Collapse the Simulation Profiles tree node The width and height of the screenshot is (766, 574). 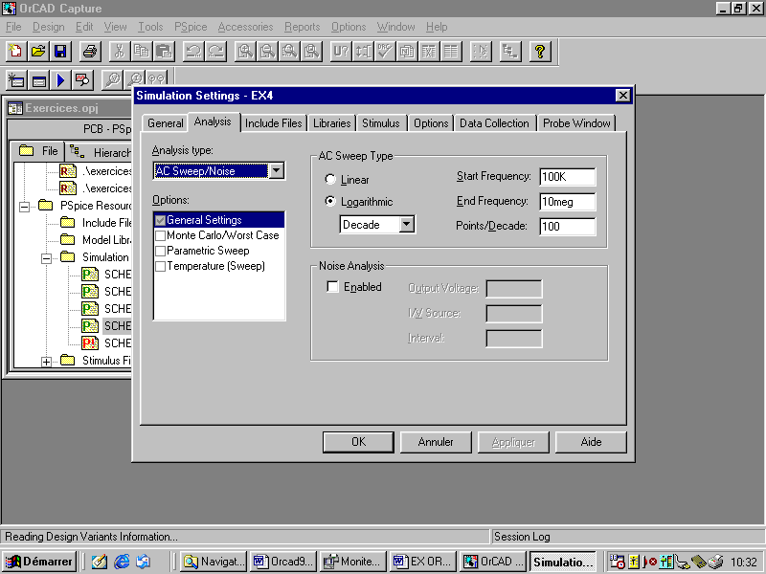(x=46, y=258)
